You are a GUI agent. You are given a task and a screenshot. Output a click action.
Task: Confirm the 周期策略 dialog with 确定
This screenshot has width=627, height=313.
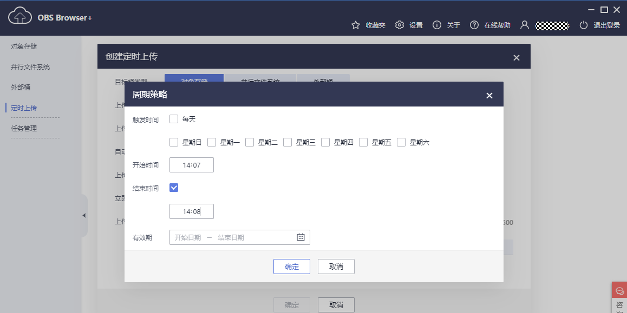click(292, 267)
